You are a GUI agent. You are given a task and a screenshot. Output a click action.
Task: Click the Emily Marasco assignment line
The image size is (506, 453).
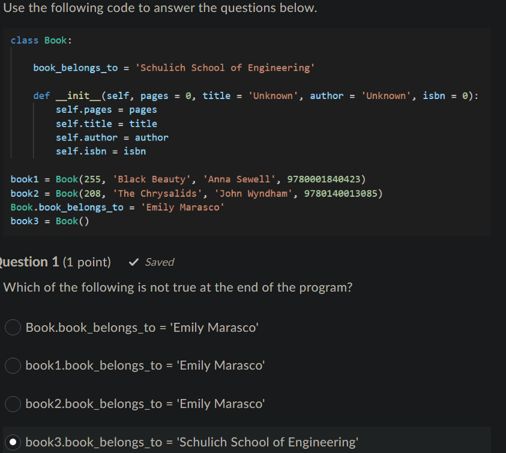118,206
